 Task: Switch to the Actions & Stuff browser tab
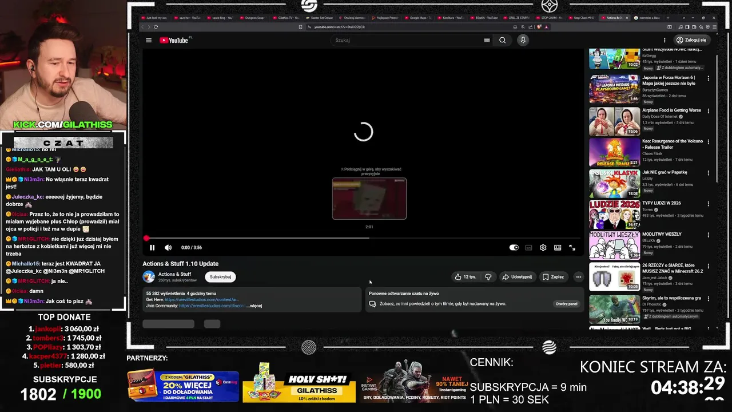[616, 18]
